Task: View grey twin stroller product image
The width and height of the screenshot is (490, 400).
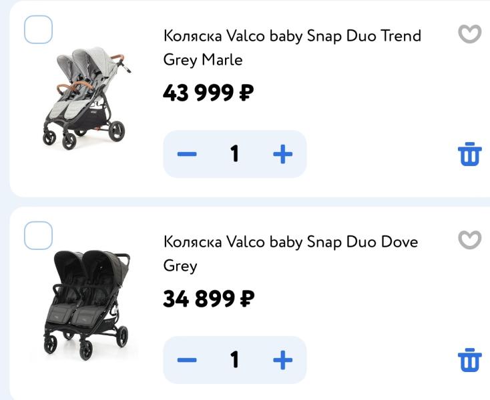Action: click(87, 98)
